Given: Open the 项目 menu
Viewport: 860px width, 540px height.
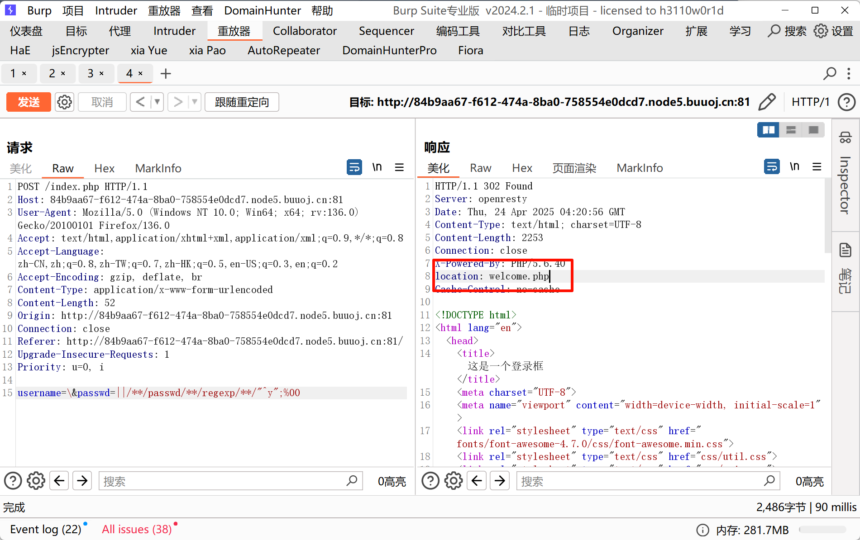Looking at the screenshot, I should click(x=73, y=10).
